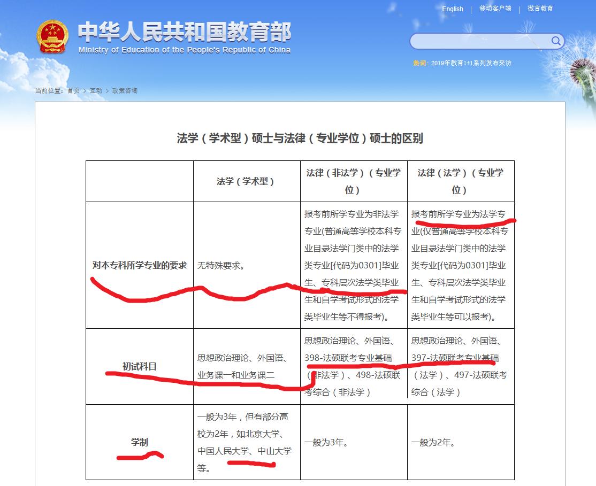Open the 热词 hot topic 2019年教育1+1系列发布采访

(472, 63)
